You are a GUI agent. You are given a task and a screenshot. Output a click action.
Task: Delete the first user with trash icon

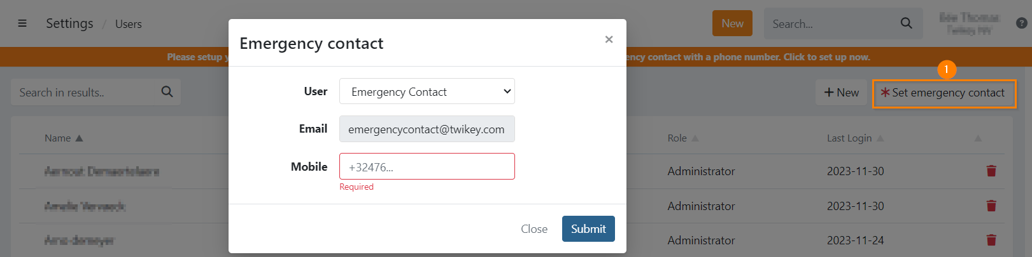(x=991, y=171)
